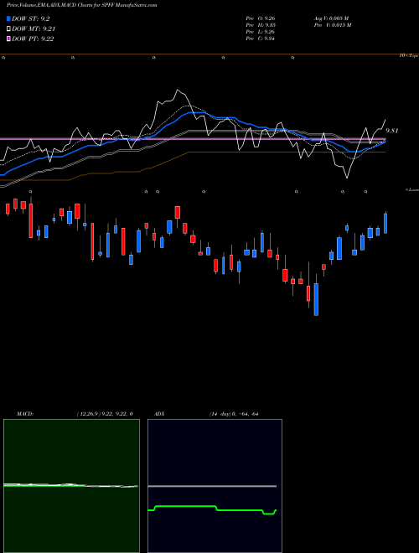This screenshot has height=553, width=419.
Task: Click the MACD (12,26,9) parameters text
Action: [x=105, y=414]
